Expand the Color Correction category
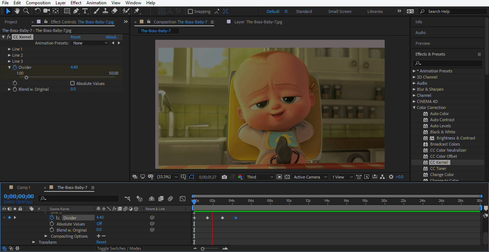 414,107
